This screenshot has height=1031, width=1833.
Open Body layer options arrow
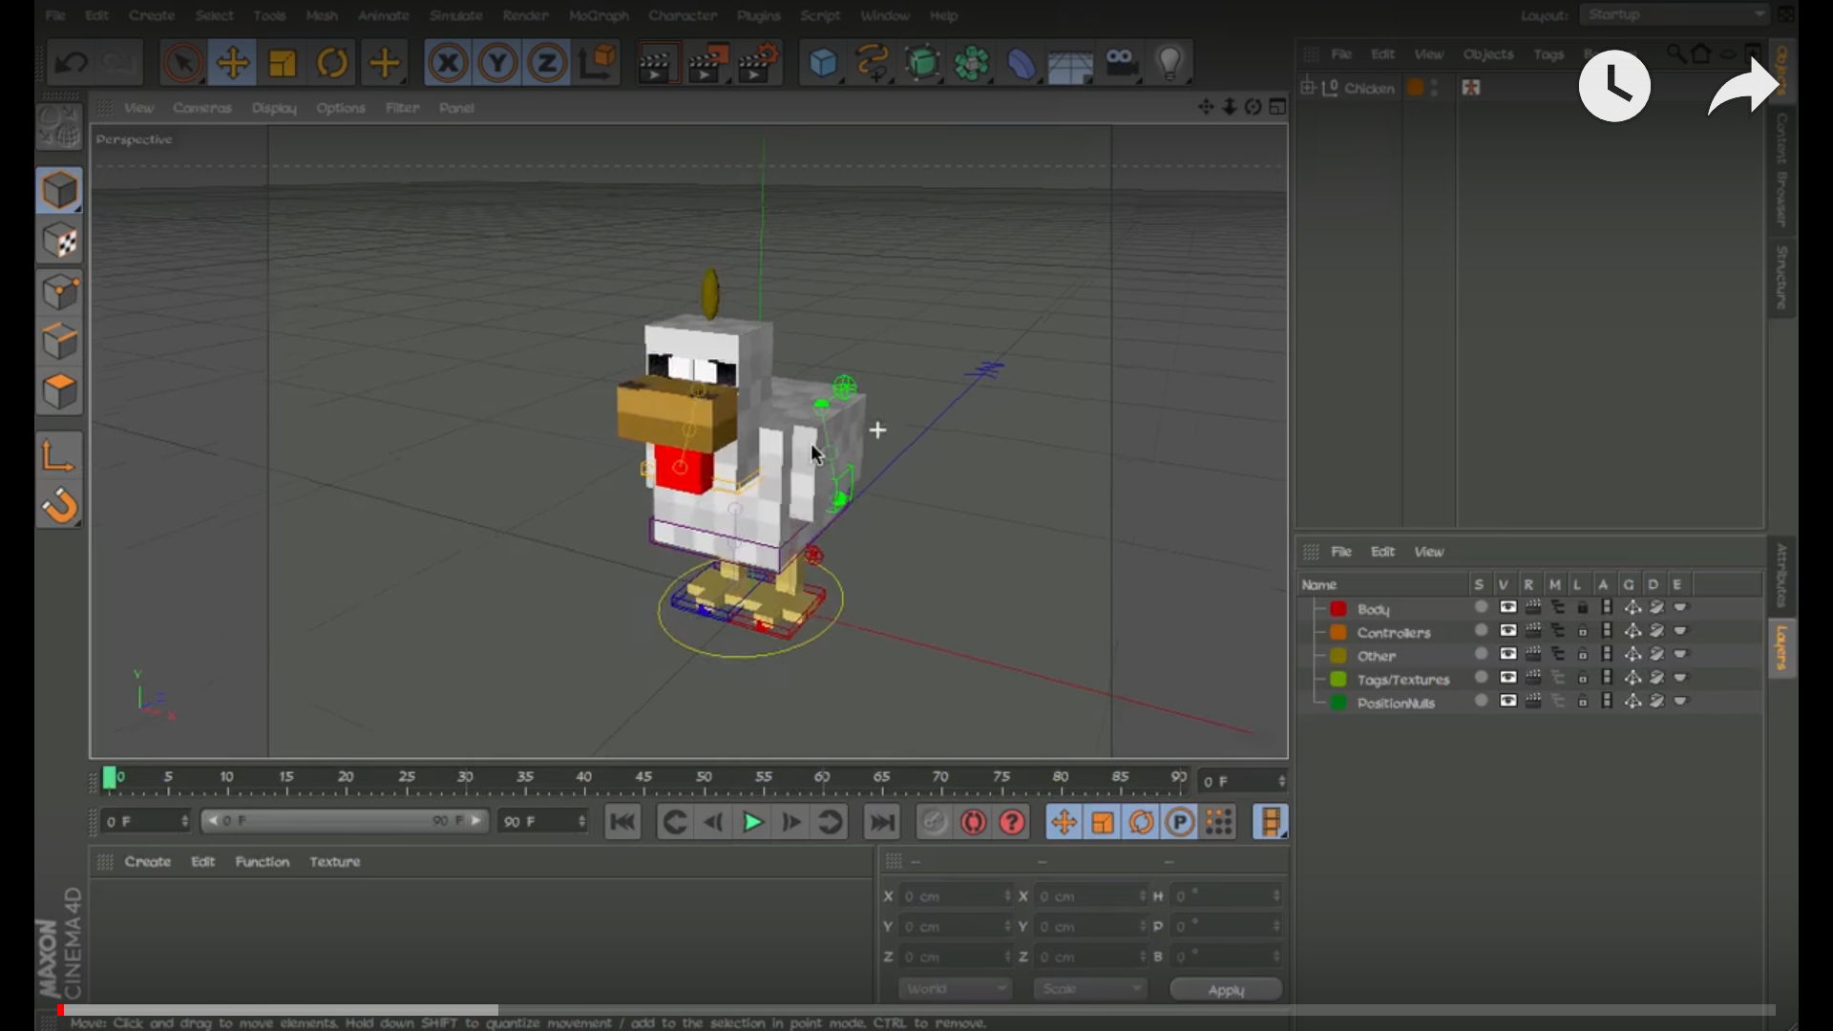pos(1681,607)
